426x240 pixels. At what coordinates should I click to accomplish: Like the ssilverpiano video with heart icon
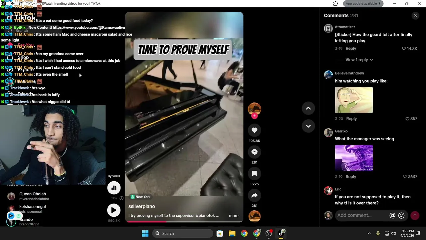click(x=254, y=130)
